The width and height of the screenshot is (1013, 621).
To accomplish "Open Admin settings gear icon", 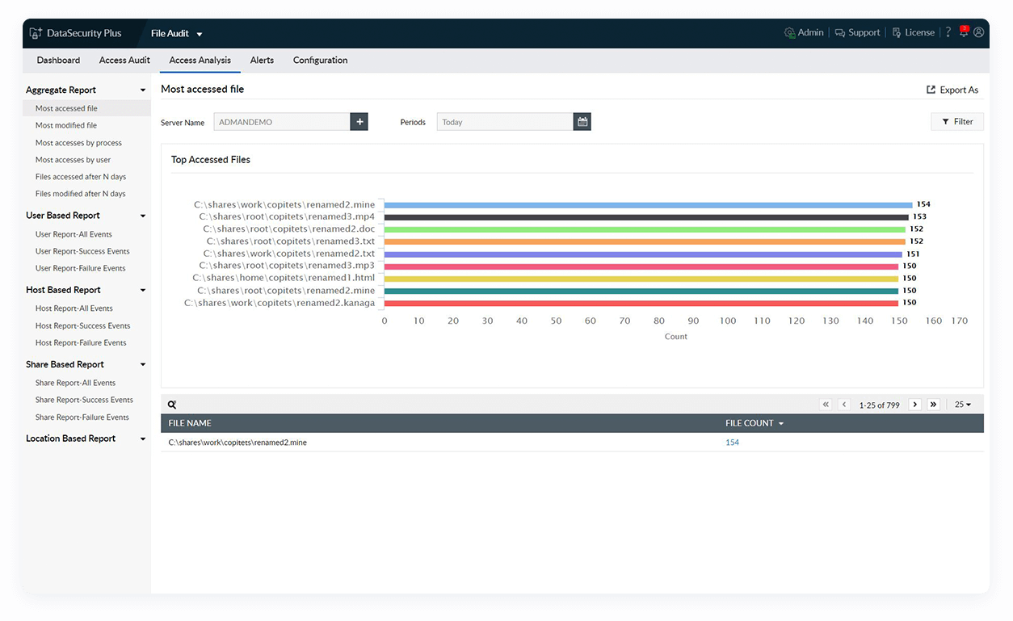I will 789,33.
